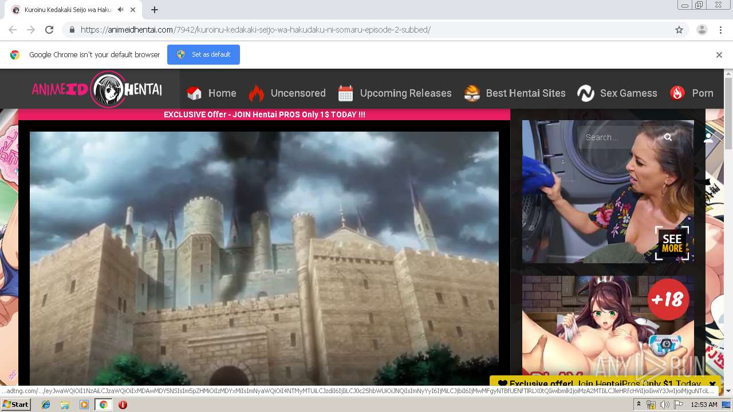Open the tray volume speaker icon
Image resolution: width=733 pixels, height=412 pixels.
click(x=664, y=405)
